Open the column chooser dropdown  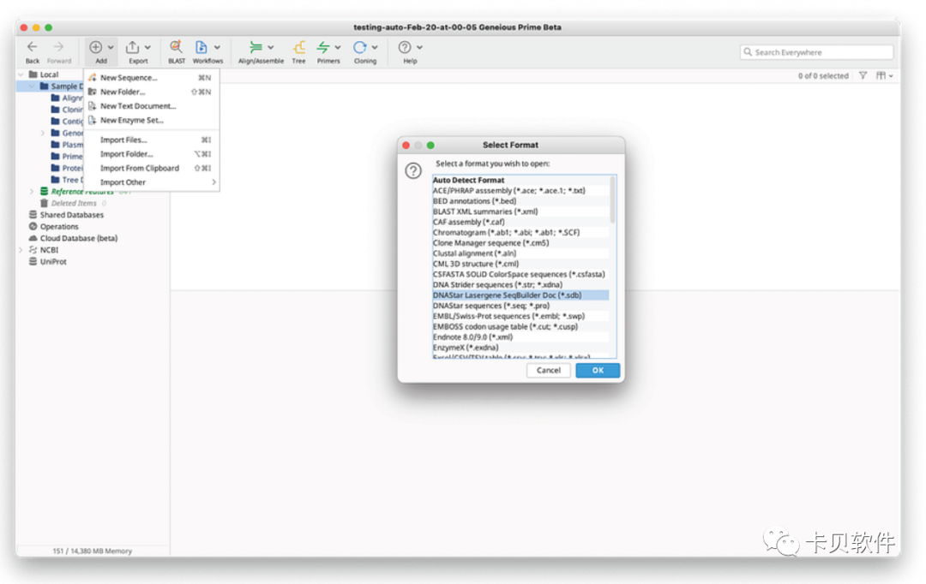click(x=884, y=75)
